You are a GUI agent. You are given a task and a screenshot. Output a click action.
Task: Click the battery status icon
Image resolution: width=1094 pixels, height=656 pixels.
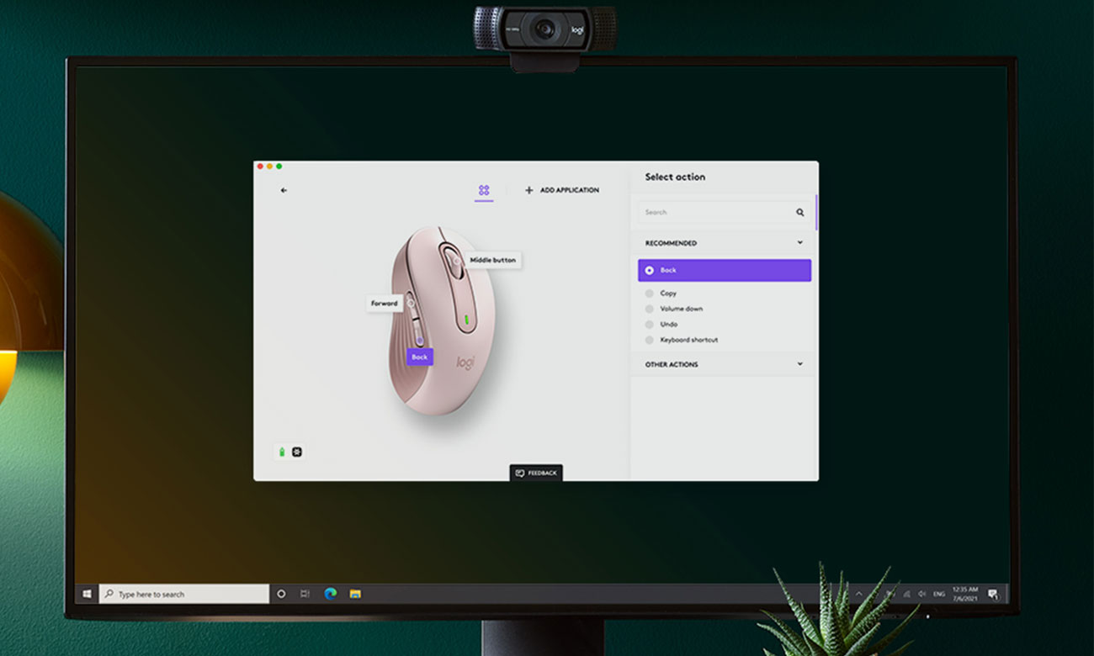[282, 452]
